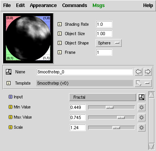Open the Min Value gear options
Viewport: 156px width, 151px height.
click(x=142, y=107)
